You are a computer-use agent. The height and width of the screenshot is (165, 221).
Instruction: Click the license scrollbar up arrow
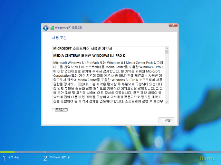(x=167, y=48)
